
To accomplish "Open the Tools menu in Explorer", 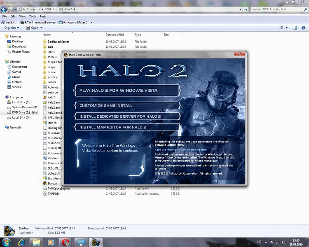I will 33,16.
